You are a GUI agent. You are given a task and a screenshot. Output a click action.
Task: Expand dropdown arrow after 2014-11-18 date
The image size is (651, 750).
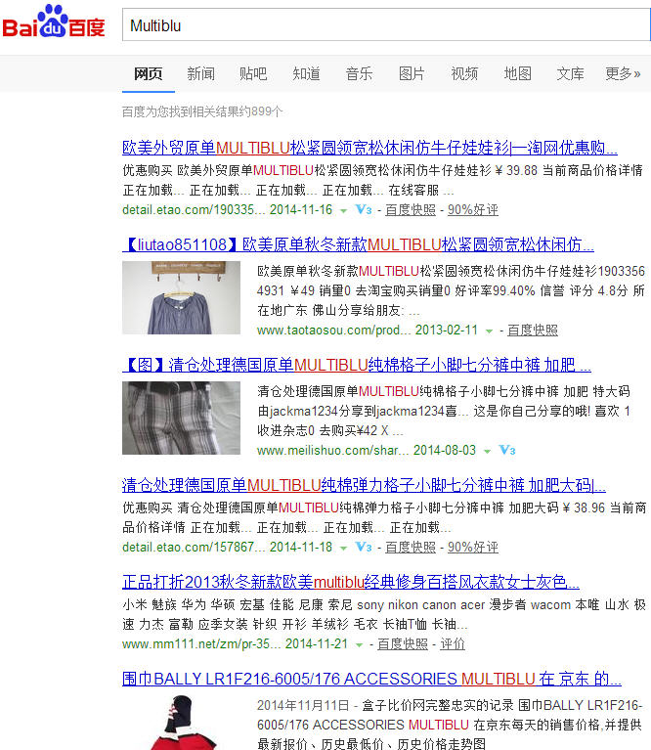tap(343, 549)
